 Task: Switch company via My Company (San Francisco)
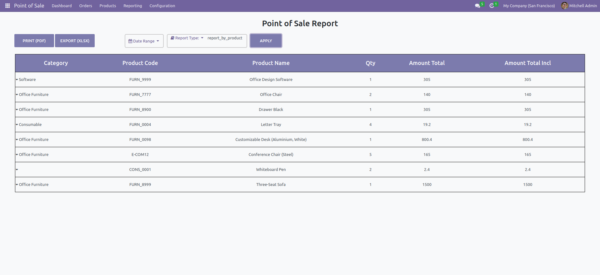pos(529,6)
